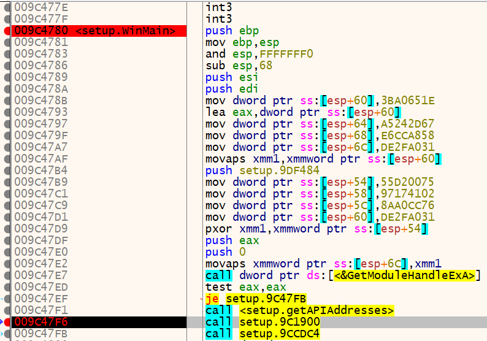Click the push eax instruction
The image size is (487, 341).
coord(232,240)
